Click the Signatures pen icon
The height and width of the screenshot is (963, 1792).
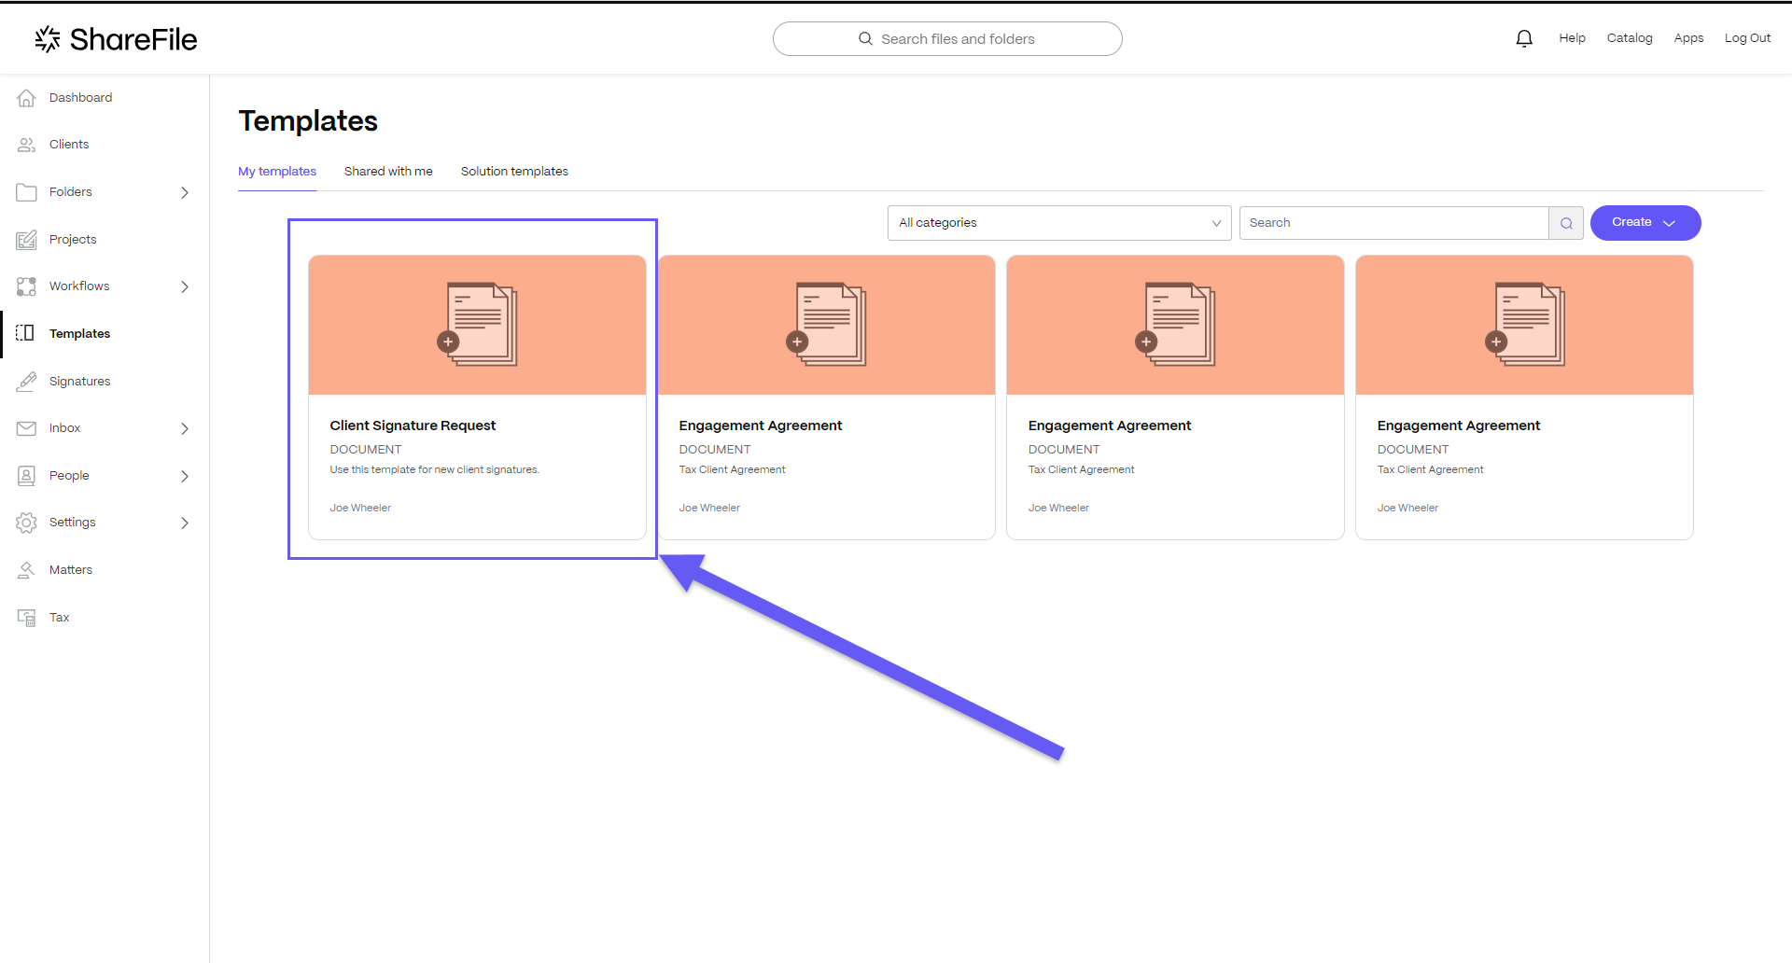[x=26, y=382]
